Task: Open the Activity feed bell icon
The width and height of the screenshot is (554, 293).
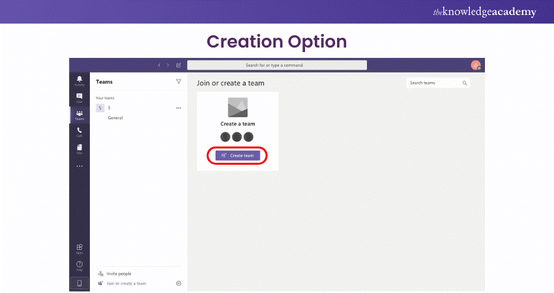Action: tap(80, 80)
